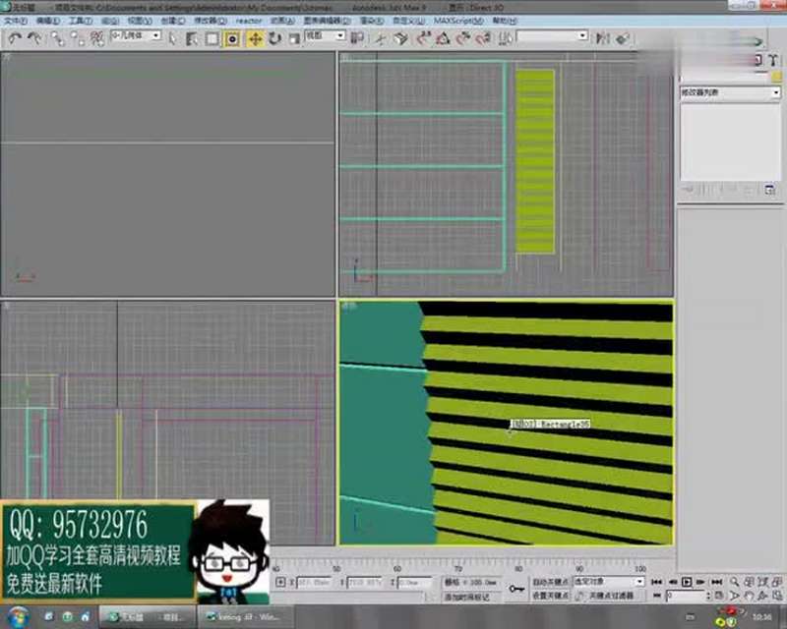Toggle the rectangular selection region mode

click(211, 37)
